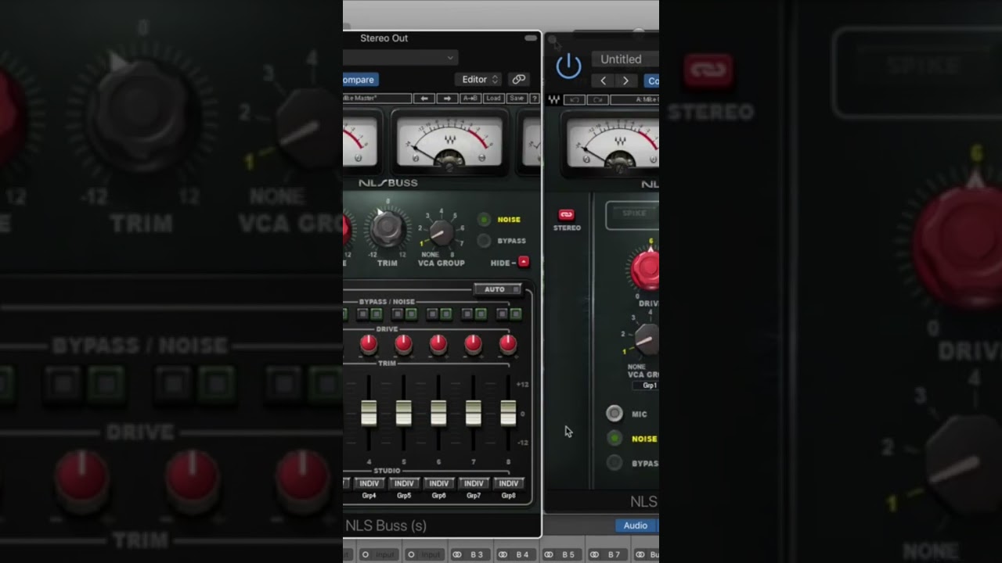
Task: Toggle the red Stereo link button
Action: click(x=566, y=214)
